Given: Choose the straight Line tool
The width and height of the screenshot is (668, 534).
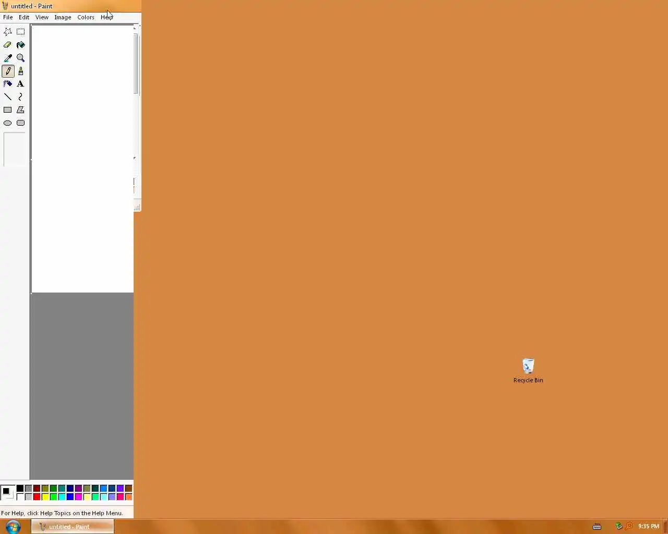Looking at the screenshot, I should [8, 97].
